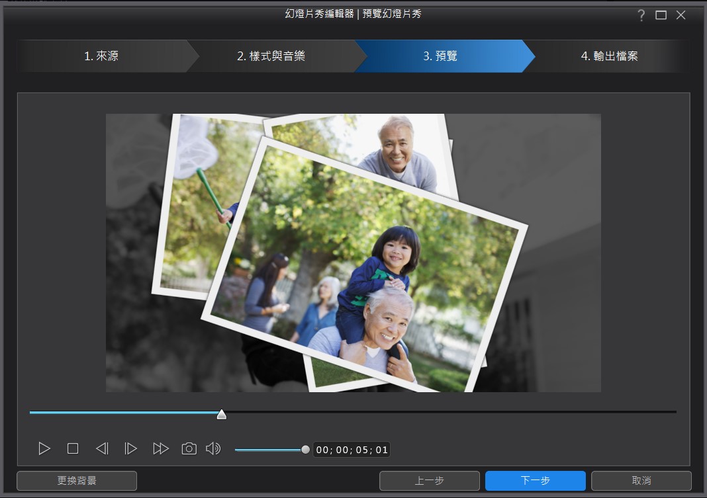Click the volume slider handle
707x498 pixels.
(x=305, y=450)
